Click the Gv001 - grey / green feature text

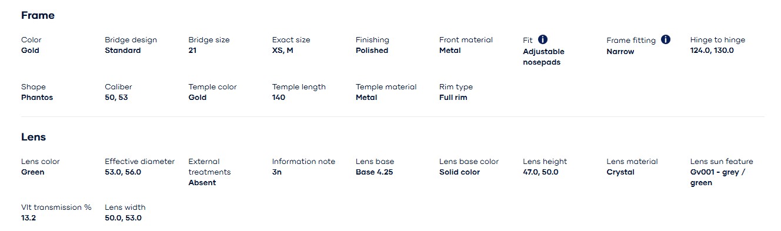(x=718, y=178)
